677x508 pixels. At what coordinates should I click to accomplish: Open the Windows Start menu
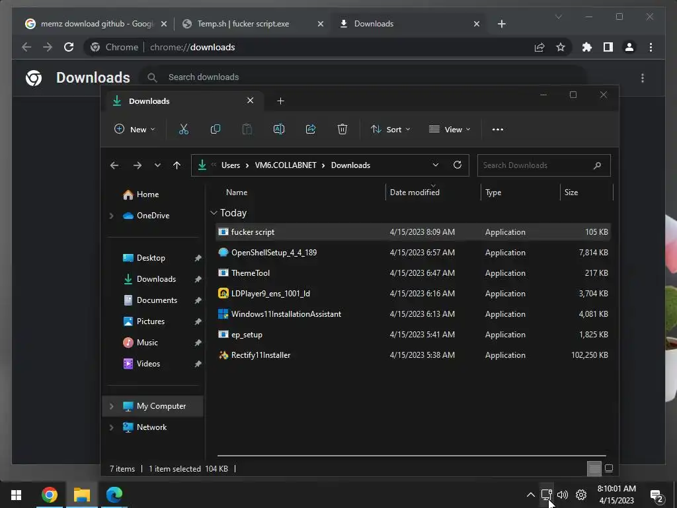(x=17, y=495)
